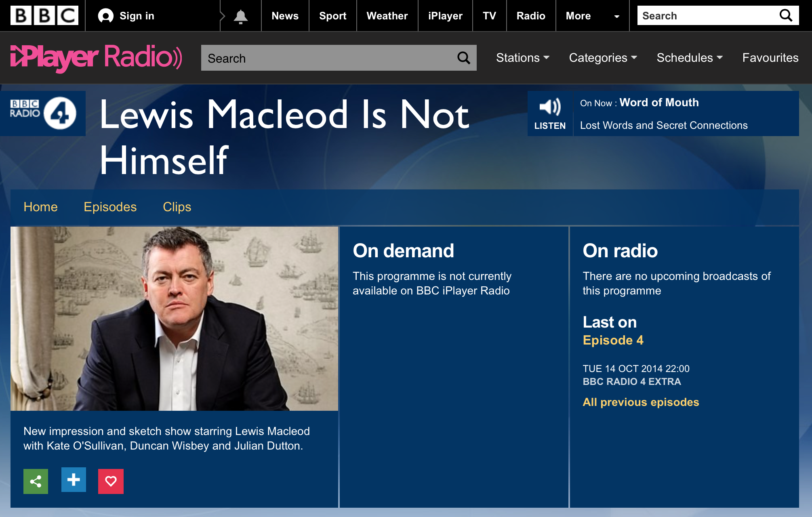Screen dimensions: 812x517
Task: Share this programme with green share icon
Action: pyautogui.click(x=36, y=481)
